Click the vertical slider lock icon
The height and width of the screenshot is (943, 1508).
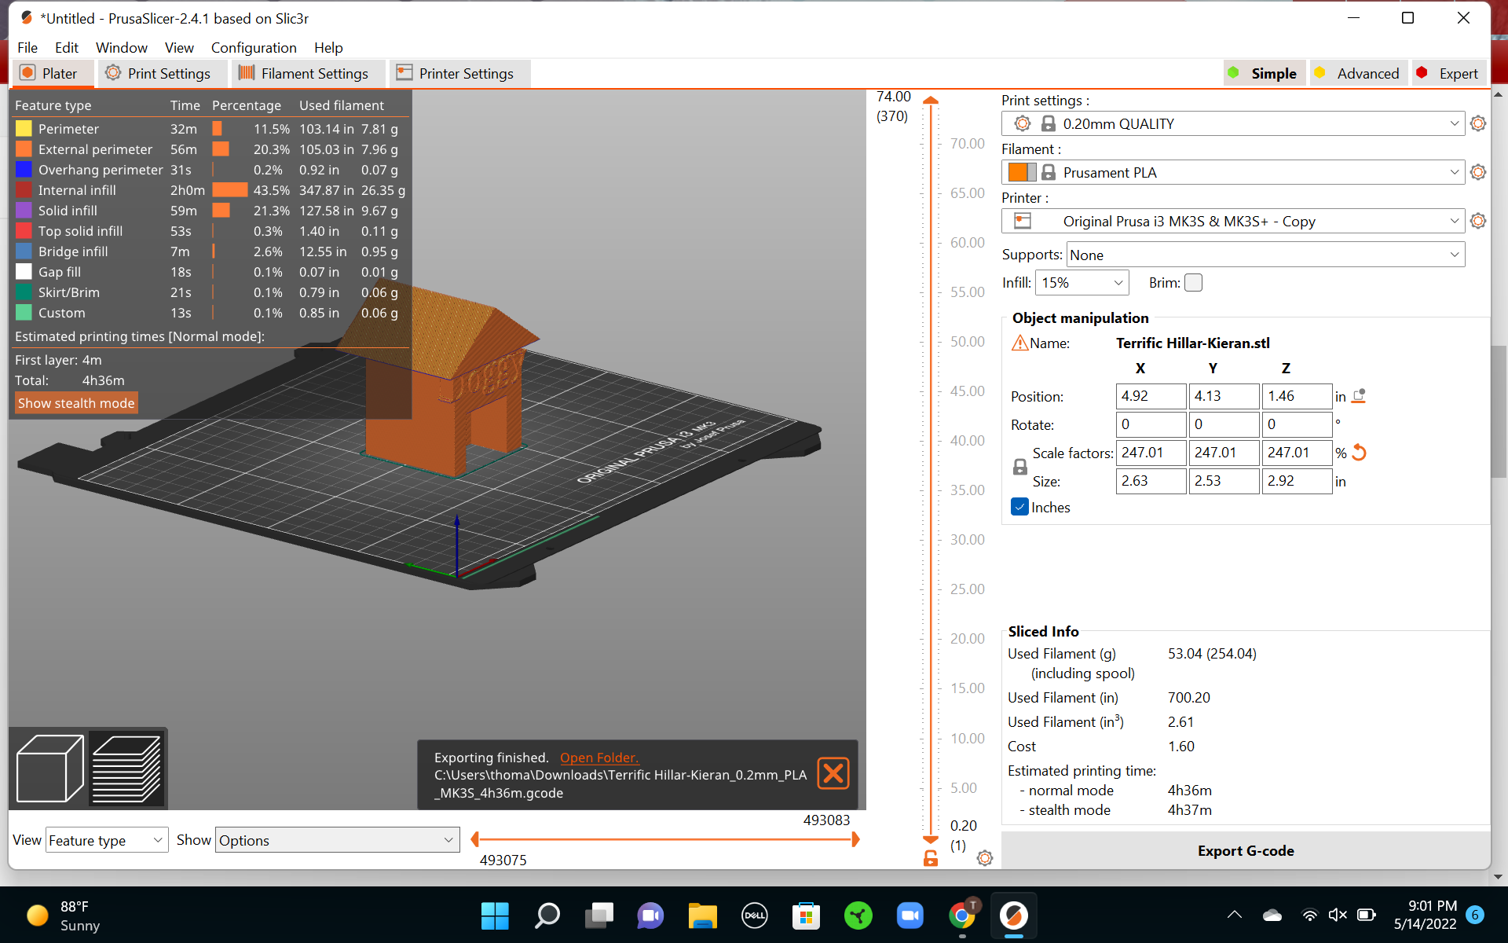(931, 858)
